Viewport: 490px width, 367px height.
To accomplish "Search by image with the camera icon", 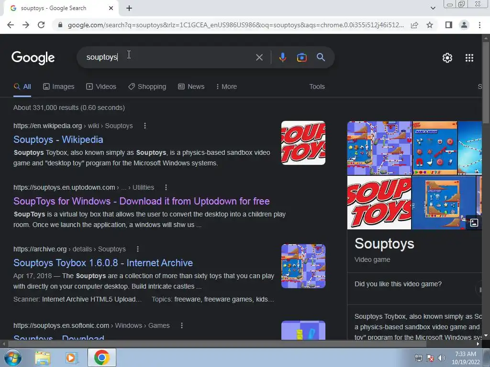I will [301, 57].
